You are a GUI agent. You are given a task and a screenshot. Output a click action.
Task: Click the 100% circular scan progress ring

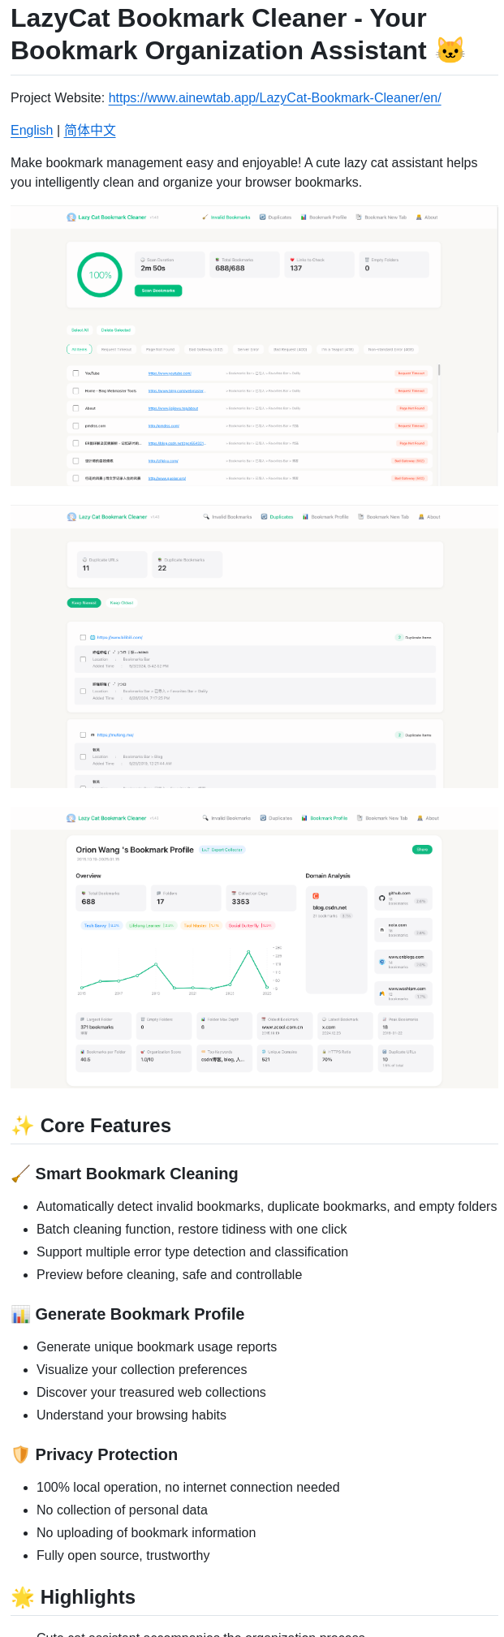click(x=100, y=275)
